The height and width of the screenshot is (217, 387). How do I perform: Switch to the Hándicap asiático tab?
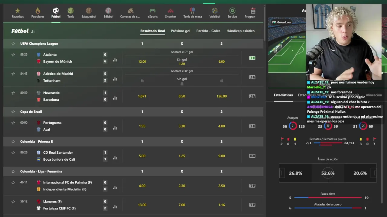click(240, 31)
